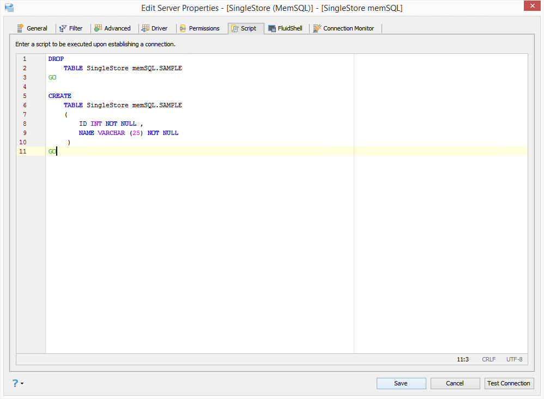The width and height of the screenshot is (544, 399).
Task: Click the CREATE keyword on line 5
Action: (x=59, y=96)
